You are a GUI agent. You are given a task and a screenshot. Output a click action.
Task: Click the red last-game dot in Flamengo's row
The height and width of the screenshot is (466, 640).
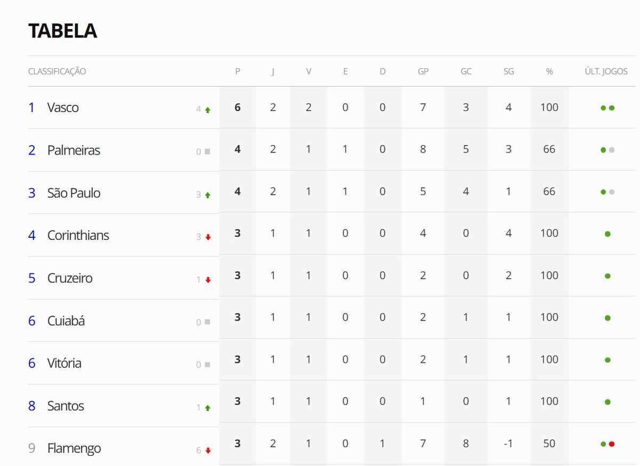click(612, 444)
